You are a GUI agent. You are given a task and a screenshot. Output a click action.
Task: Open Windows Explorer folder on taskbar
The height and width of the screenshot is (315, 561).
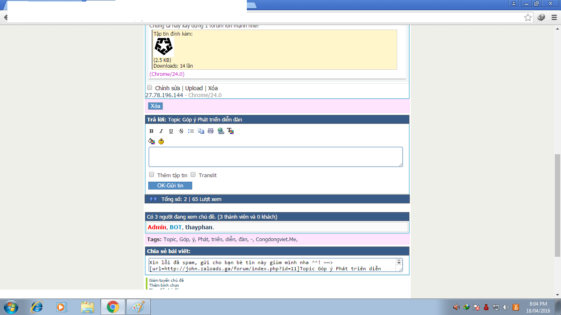click(x=87, y=307)
